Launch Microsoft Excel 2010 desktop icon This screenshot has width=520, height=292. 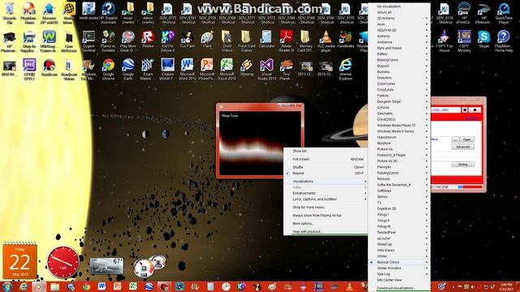[x=227, y=70]
